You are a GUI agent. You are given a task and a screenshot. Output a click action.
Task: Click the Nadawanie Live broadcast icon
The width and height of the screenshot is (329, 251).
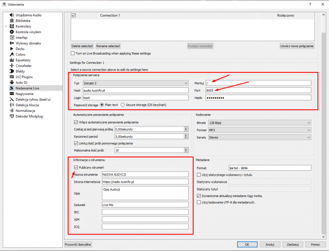pyautogui.click(x=12, y=88)
